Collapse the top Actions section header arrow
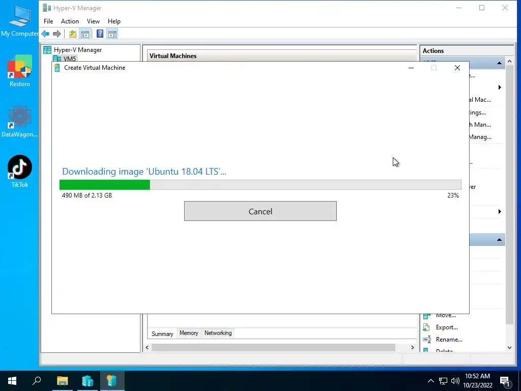The image size is (521, 391). tap(499, 63)
